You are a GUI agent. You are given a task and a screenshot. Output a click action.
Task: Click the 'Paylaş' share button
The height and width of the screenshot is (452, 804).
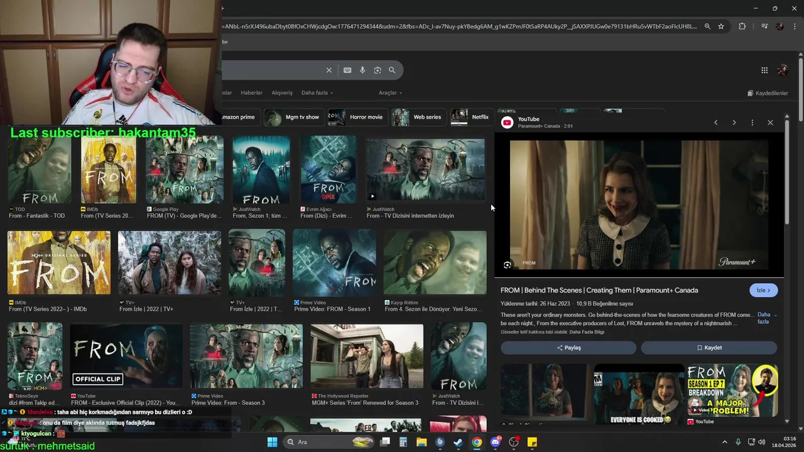click(568, 348)
